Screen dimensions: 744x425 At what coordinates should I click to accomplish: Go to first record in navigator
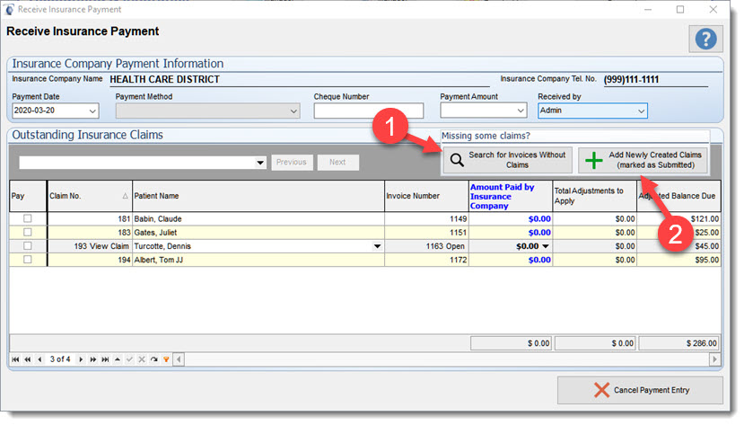[x=15, y=359]
